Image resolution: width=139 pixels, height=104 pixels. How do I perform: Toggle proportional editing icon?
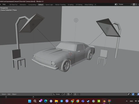pos(75,94)
